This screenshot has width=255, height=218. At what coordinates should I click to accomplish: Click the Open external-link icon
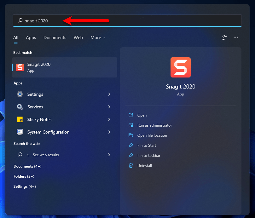click(x=131, y=115)
